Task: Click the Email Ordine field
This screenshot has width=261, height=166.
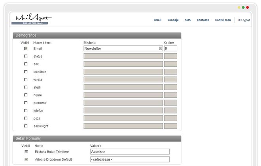Action: [170, 49]
